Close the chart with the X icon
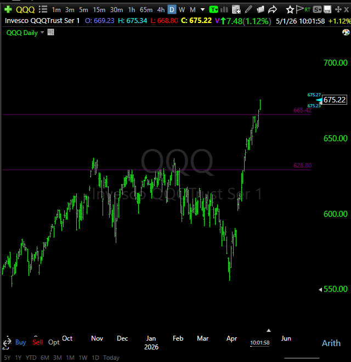This screenshot has height=362, width=351. tap(346, 9)
